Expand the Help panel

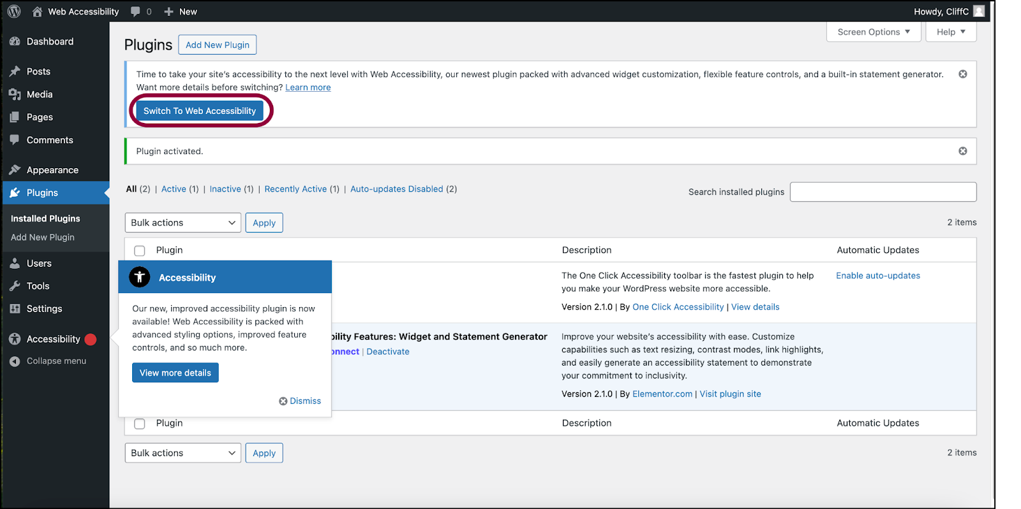click(x=951, y=32)
